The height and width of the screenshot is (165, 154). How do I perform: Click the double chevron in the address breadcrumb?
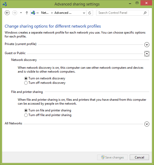point(38,13)
